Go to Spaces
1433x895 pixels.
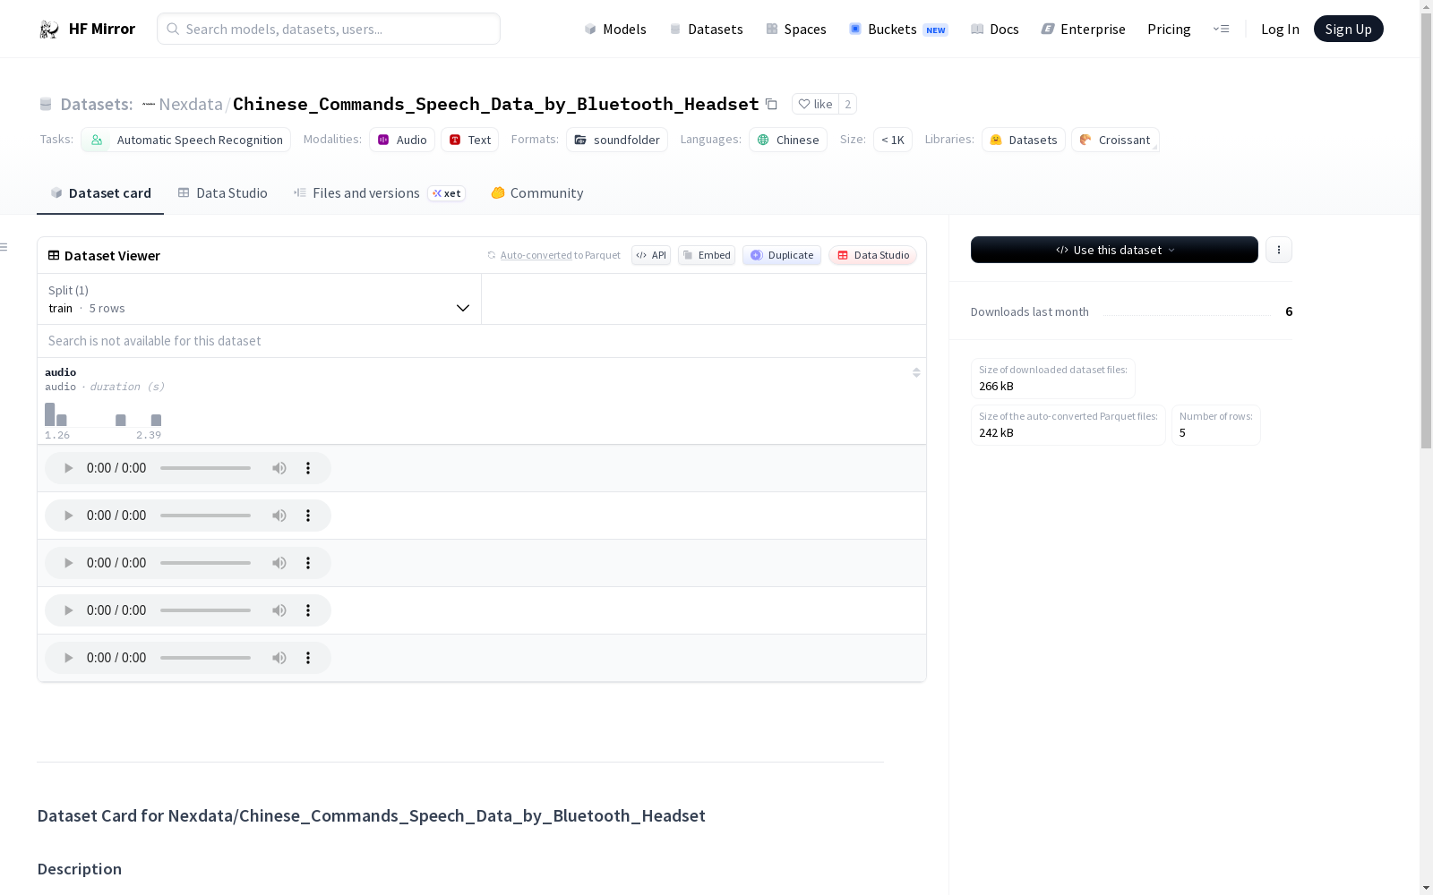796,29
